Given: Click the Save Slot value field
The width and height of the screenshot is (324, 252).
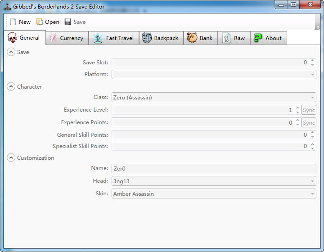Looking at the screenshot, I should pos(210,63).
